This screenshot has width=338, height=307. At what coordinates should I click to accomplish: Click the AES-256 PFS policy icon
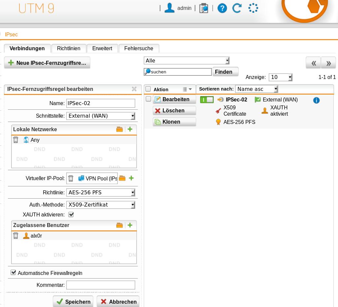pyautogui.click(x=218, y=122)
